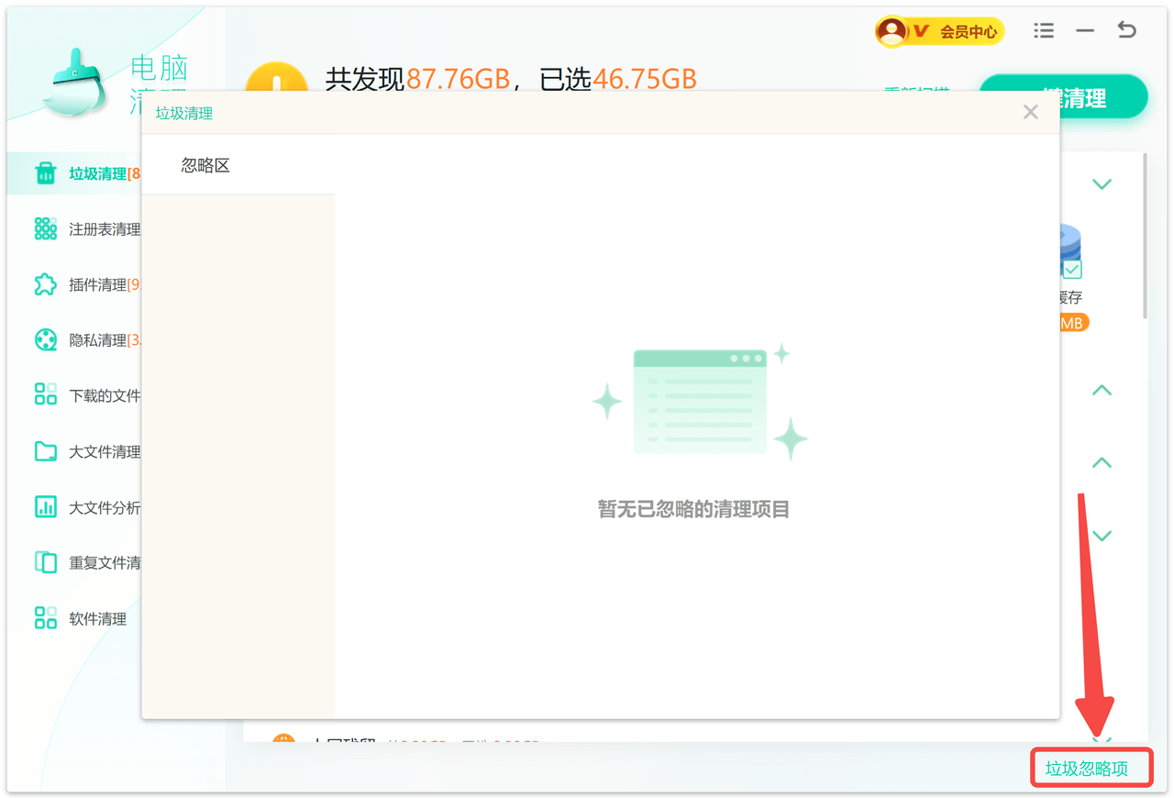Click the 注册表清理 grid icon
1174x798 pixels.
click(45, 229)
